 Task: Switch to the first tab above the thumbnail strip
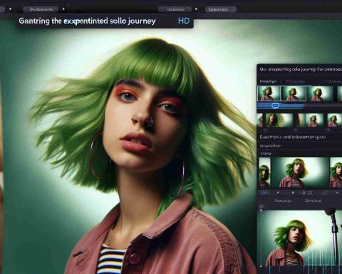point(268,81)
